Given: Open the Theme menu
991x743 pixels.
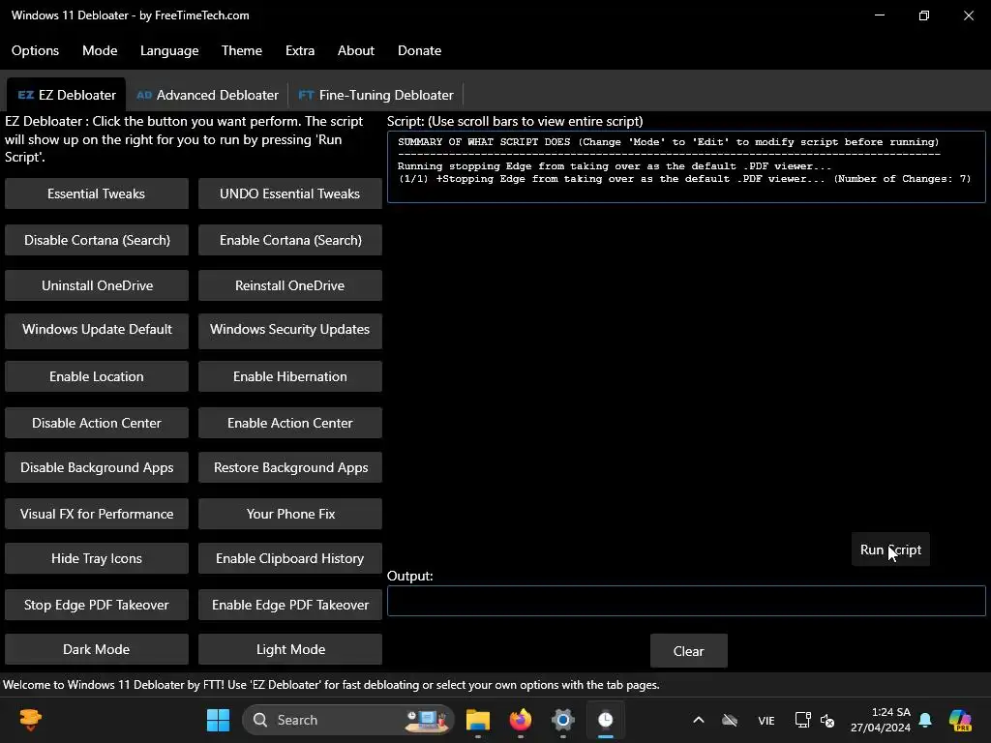Looking at the screenshot, I should coord(241,50).
